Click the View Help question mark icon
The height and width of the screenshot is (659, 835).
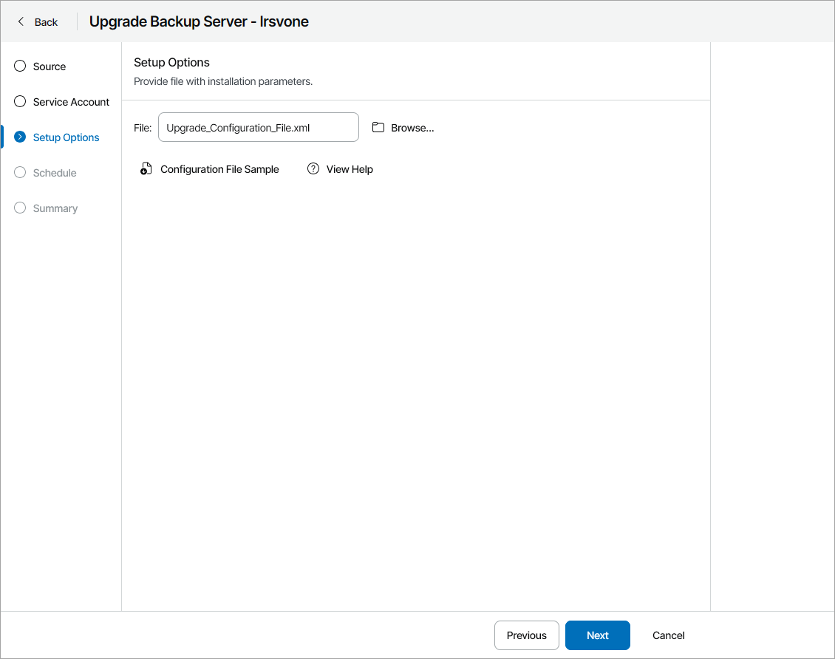coord(313,169)
